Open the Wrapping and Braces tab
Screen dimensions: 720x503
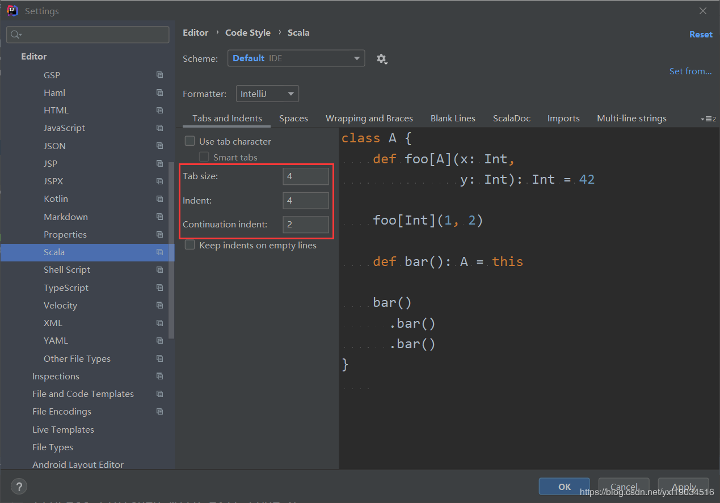(x=369, y=119)
